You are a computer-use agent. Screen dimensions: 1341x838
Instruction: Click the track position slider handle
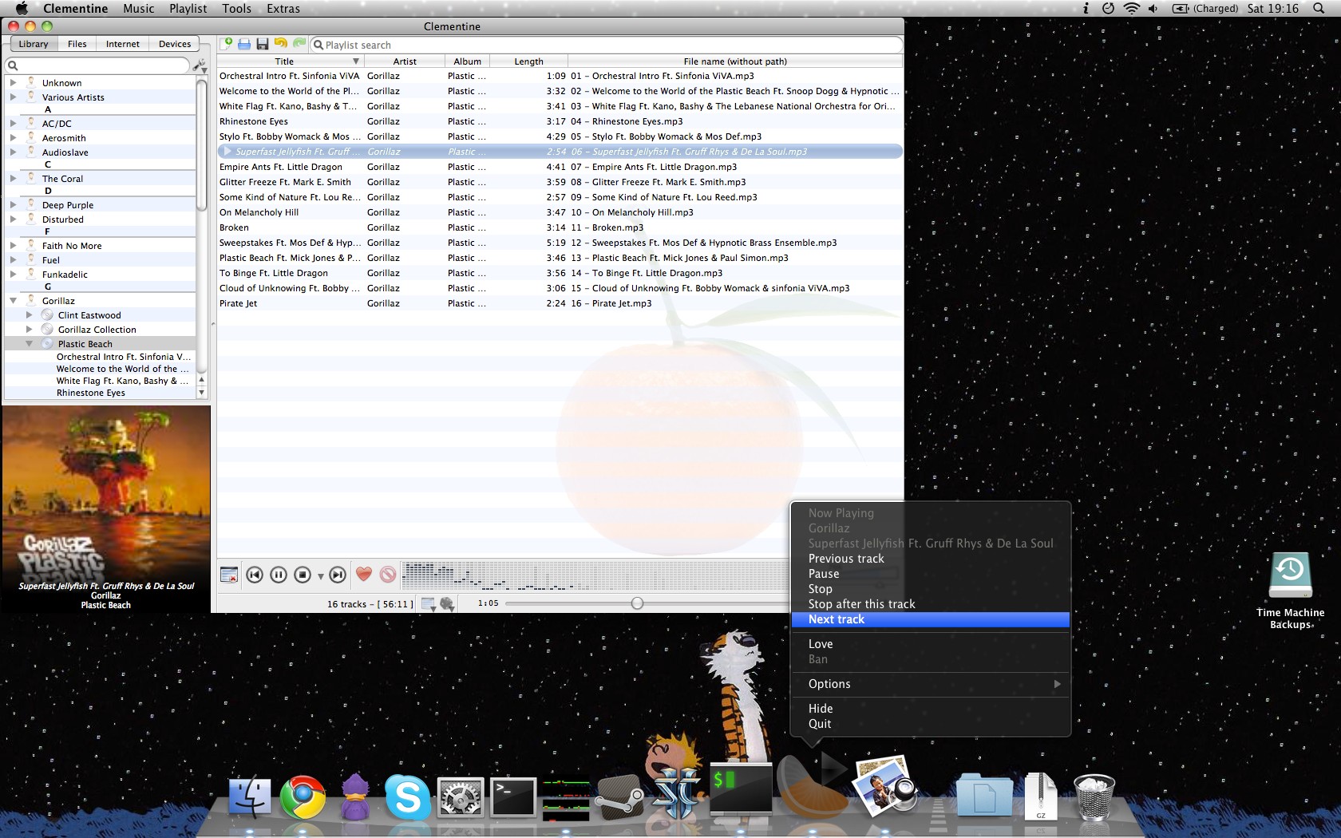pos(637,603)
